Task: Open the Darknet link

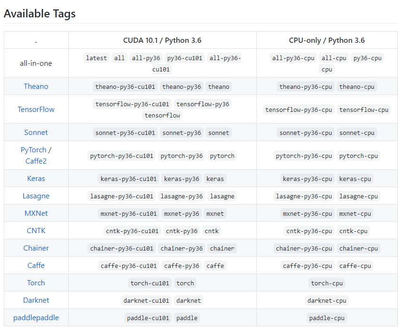Action: point(36,300)
